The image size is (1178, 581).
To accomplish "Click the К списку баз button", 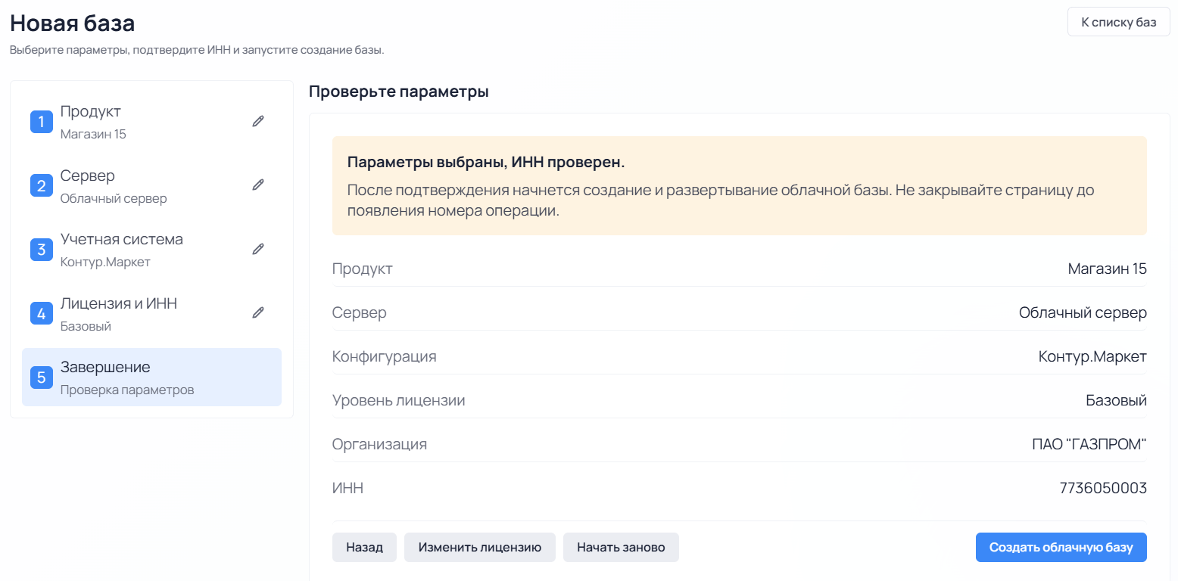I will coord(1118,22).
